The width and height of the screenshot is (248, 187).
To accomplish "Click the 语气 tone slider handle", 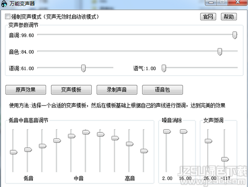I will [x=164, y=68].
